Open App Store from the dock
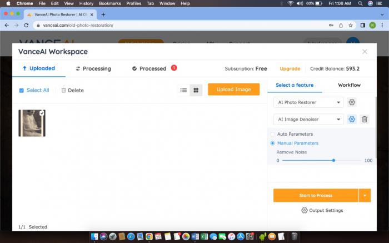Screen dimensions: 389x243 [x=241, y=236]
